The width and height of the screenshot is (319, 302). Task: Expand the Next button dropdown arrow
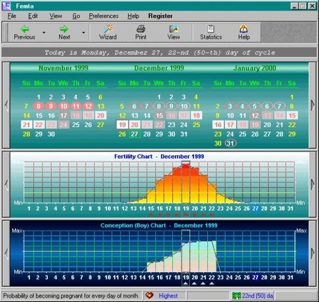coord(84,32)
